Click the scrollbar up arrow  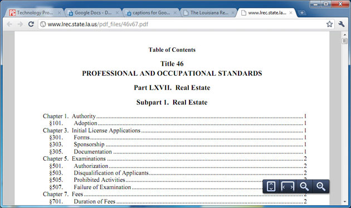(345, 35)
